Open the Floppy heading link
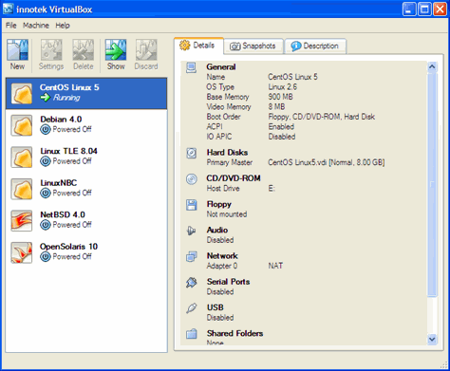The height and width of the screenshot is (371, 450). [219, 204]
